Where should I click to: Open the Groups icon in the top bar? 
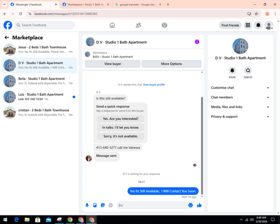tap(165, 25)
